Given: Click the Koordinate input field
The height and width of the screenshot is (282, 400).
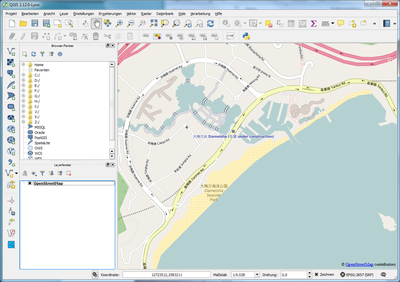Looking at the screenshot, I should [166, 275].
